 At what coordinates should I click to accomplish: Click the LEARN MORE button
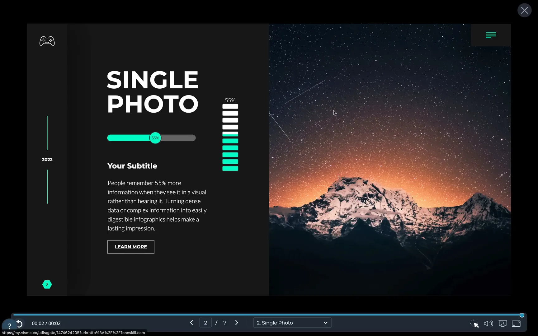click(131, 247)
